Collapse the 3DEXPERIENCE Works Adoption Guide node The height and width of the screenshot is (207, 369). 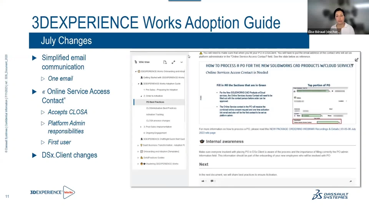tap(138, 84)
